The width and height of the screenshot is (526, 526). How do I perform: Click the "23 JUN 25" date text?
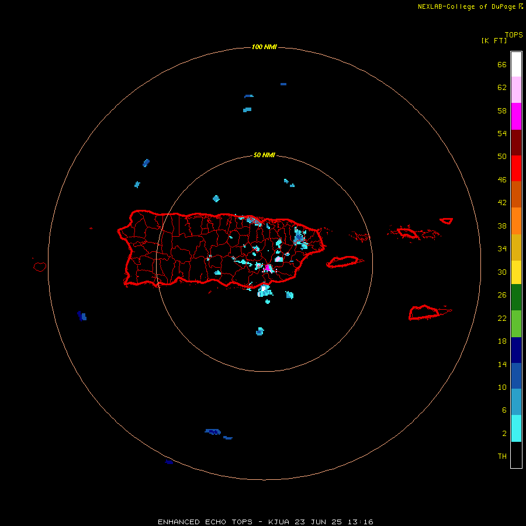[319, 522]
